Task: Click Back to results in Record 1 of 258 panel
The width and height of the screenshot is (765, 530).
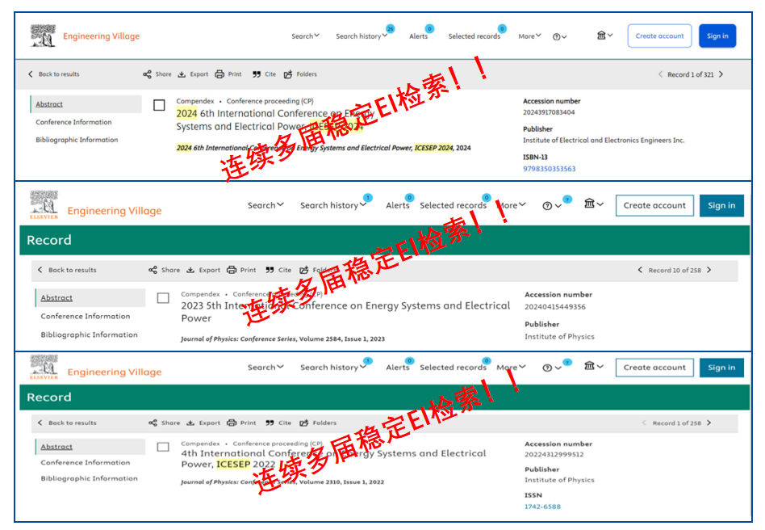Action: [67, 423]
